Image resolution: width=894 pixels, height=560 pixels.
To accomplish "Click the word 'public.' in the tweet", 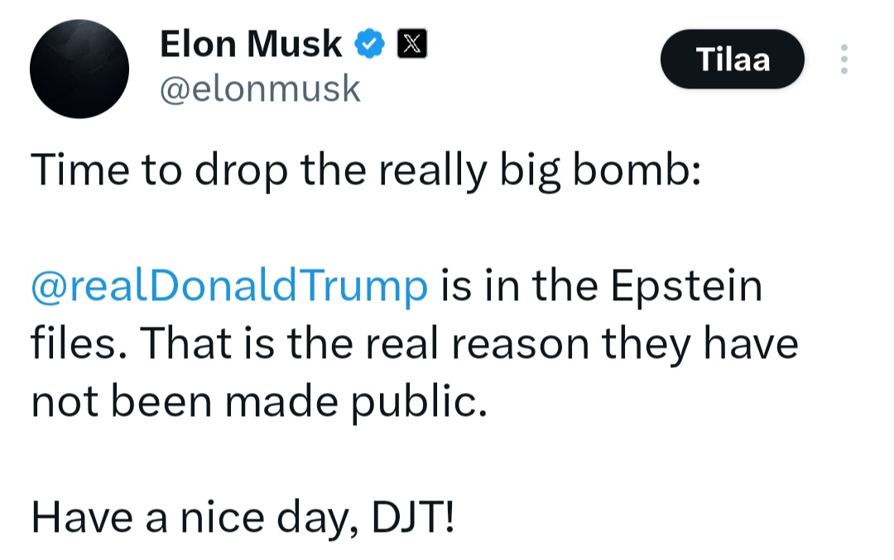I will tap(419, 402).
